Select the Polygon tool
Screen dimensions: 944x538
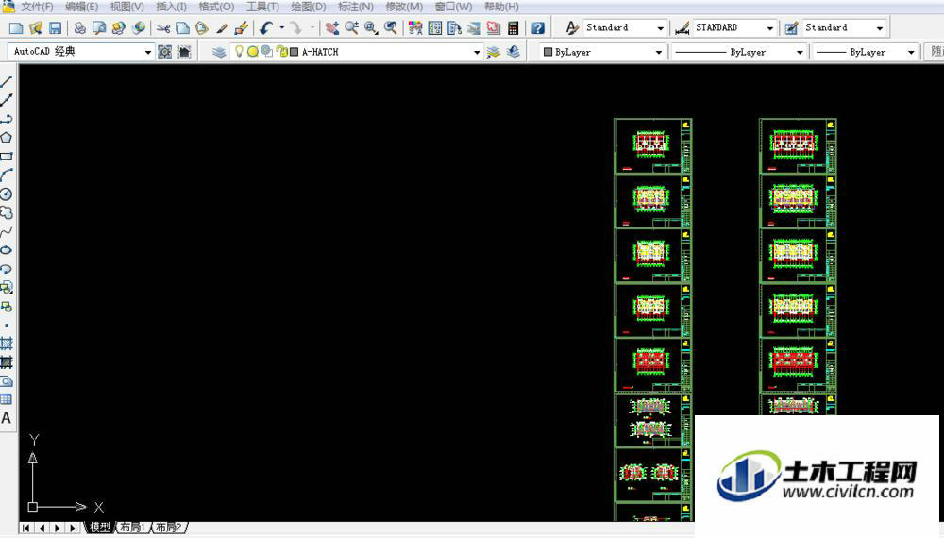pos(6,137)
